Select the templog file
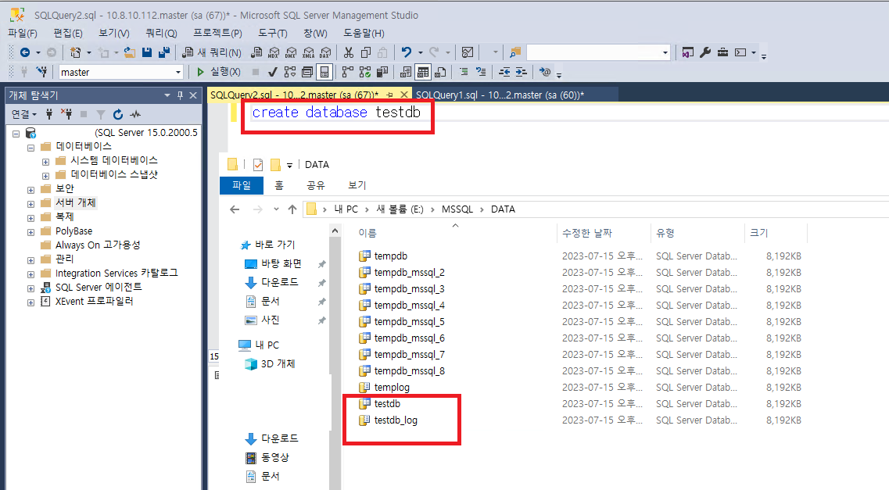The image size is (889, 490). [x=392, y=388]
